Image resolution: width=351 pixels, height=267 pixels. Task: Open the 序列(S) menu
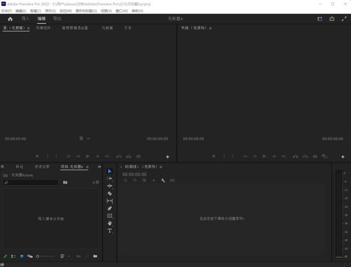click(50, 10)
